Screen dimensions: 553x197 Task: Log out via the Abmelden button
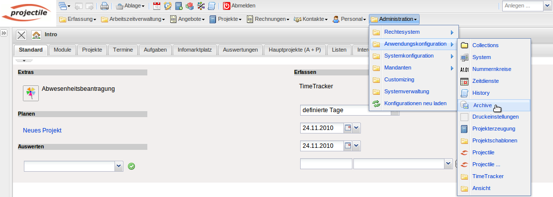[x=239, y=5]
